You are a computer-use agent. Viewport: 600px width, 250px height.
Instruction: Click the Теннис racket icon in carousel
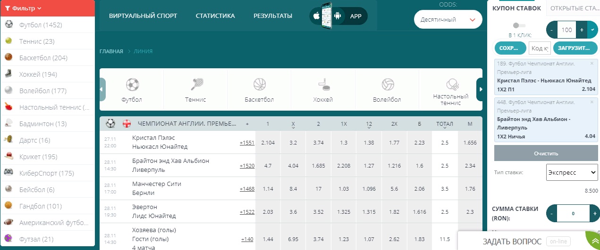[x=196, y=85]
